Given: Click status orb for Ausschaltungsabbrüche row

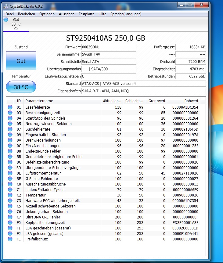Looking at the screenshot, I should pos(10,184).
